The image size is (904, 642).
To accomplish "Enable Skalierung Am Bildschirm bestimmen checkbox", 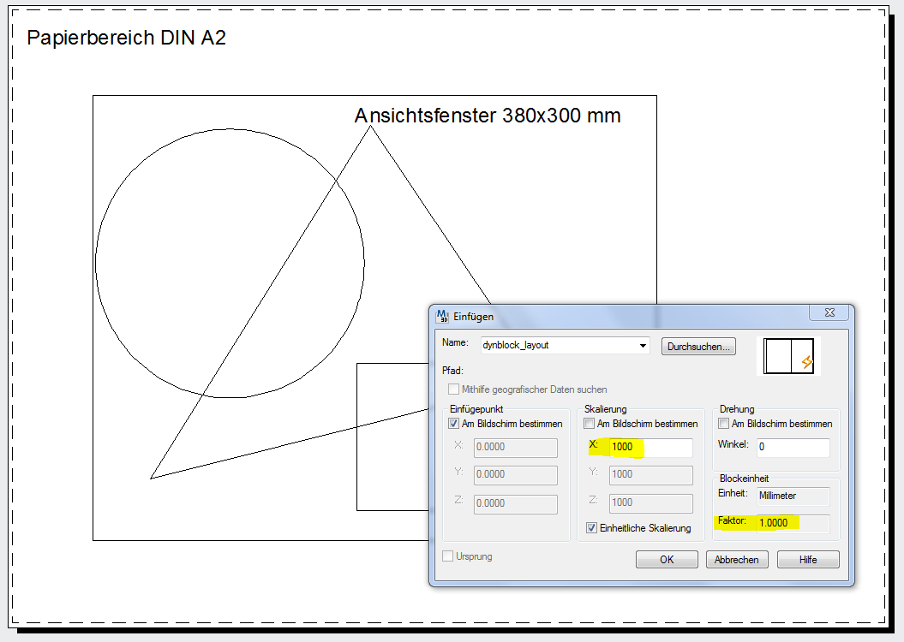I will point(590,424).
